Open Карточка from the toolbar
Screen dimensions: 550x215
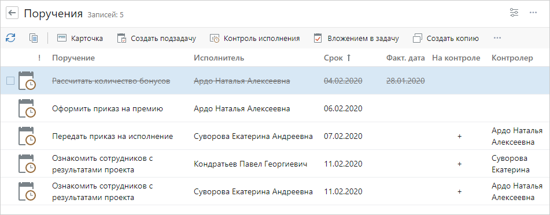click(80, 38)
